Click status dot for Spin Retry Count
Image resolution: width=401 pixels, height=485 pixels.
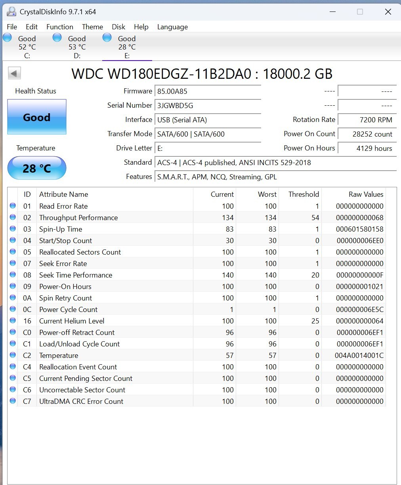[13, 298]
